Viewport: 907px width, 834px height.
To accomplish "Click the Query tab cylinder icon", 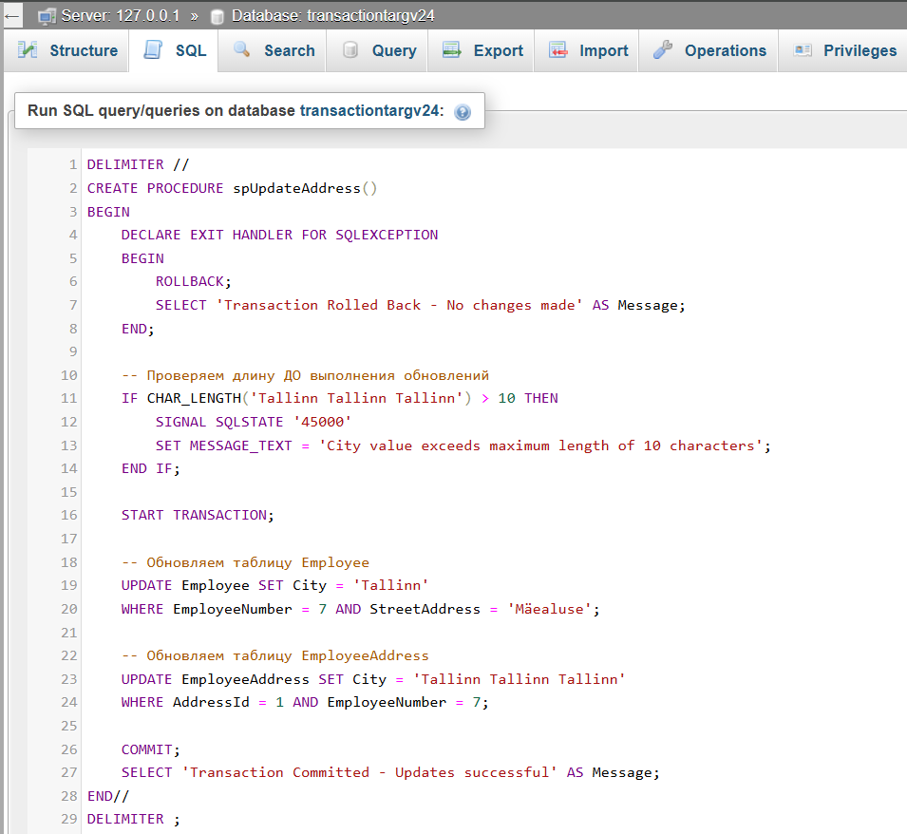I will click(350, 50).
